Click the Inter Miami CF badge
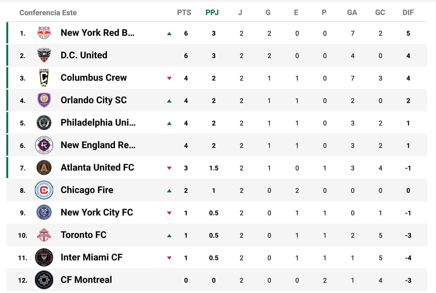Viewport: 436px width, 293px height. coord(44,257)
